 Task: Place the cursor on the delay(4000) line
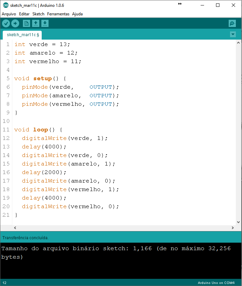44,146
